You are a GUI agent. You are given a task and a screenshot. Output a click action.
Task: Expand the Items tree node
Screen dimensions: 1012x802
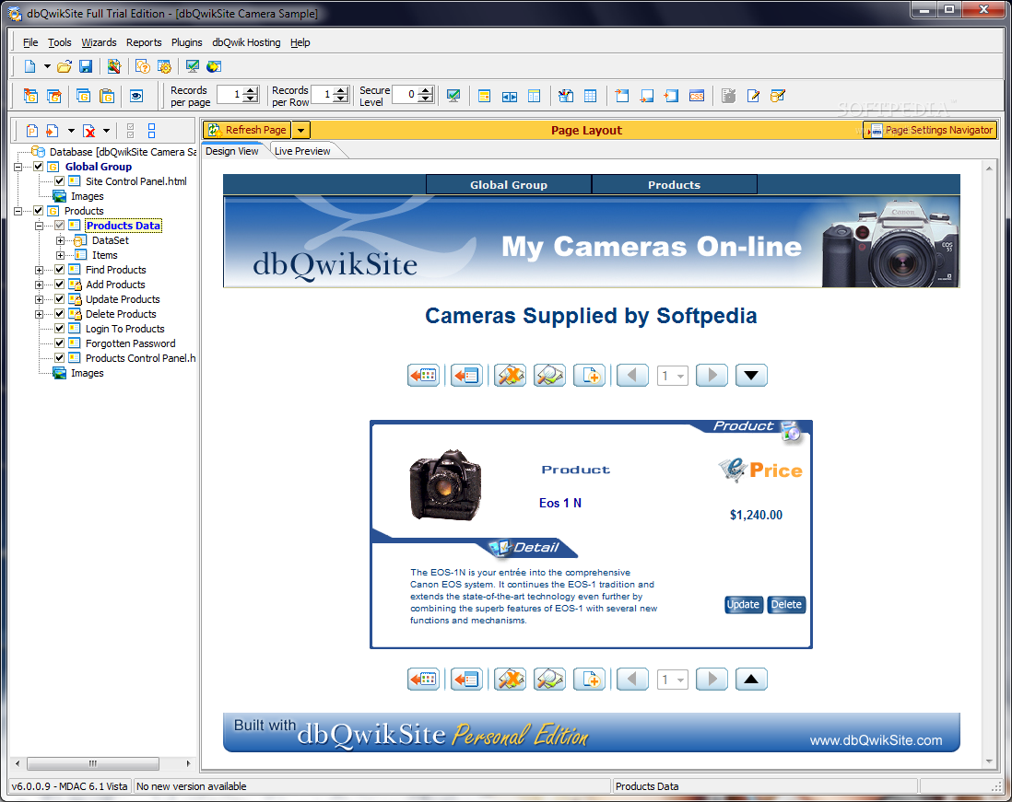60,255
